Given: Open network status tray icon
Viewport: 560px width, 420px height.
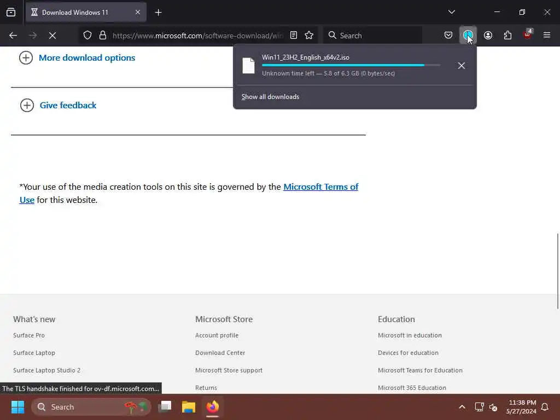Looking at the screenshot, I should 479,407.
